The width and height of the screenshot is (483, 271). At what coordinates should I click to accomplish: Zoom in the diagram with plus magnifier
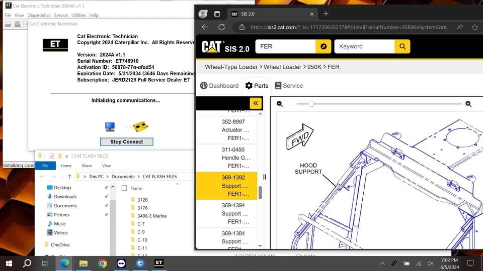click(468, 104)
